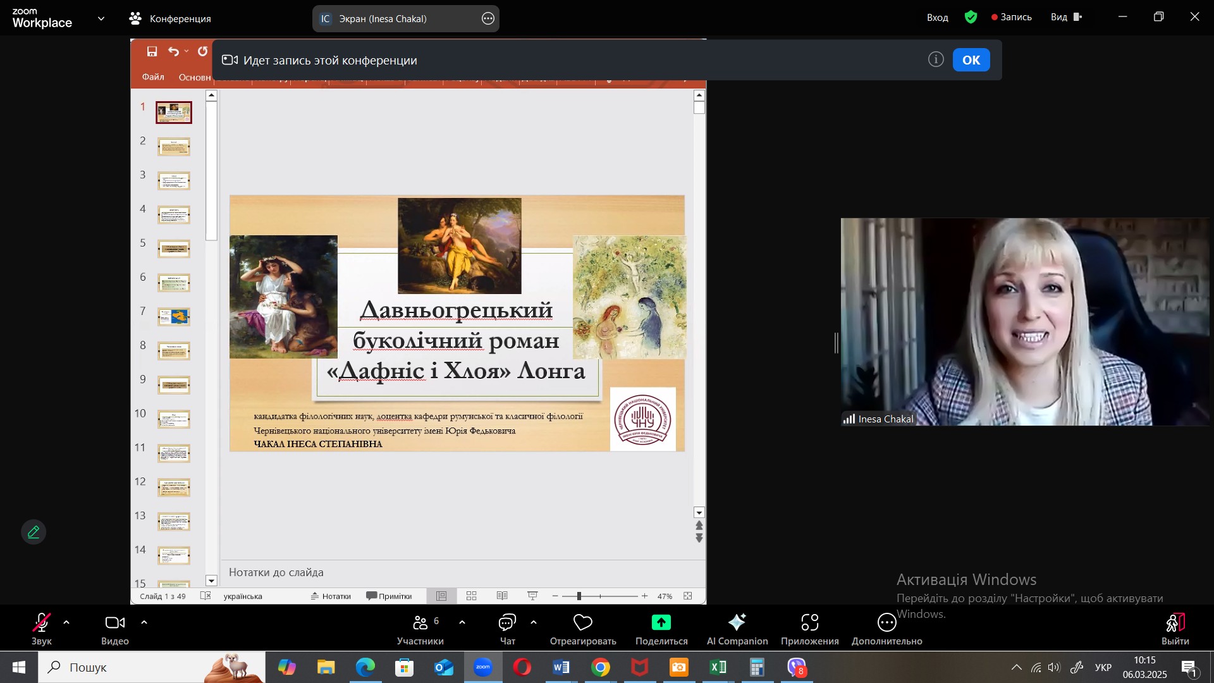The height and width of the screenshot is (683, 1214).
Task: Click the slide title text Давньогрецький
Action: (x=457, y=310)
